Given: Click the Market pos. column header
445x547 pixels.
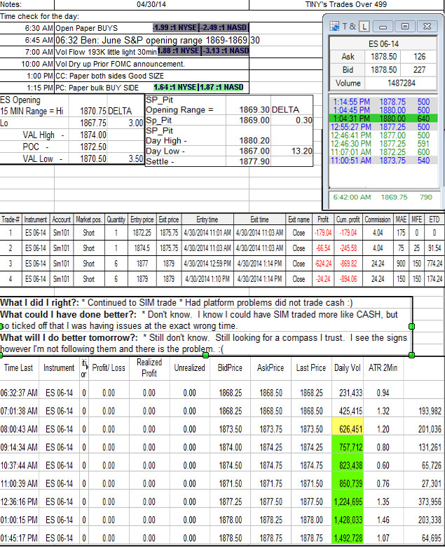Looking at the screenshot, I should click(88, 220).
